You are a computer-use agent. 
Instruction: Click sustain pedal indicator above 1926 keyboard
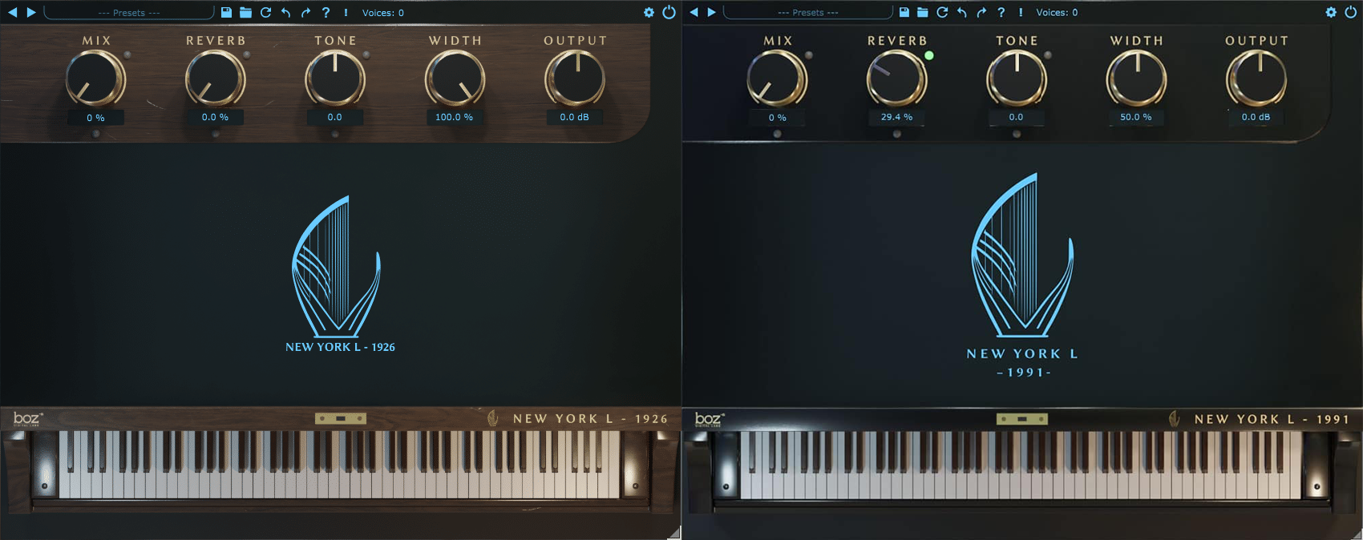(341, 418)
